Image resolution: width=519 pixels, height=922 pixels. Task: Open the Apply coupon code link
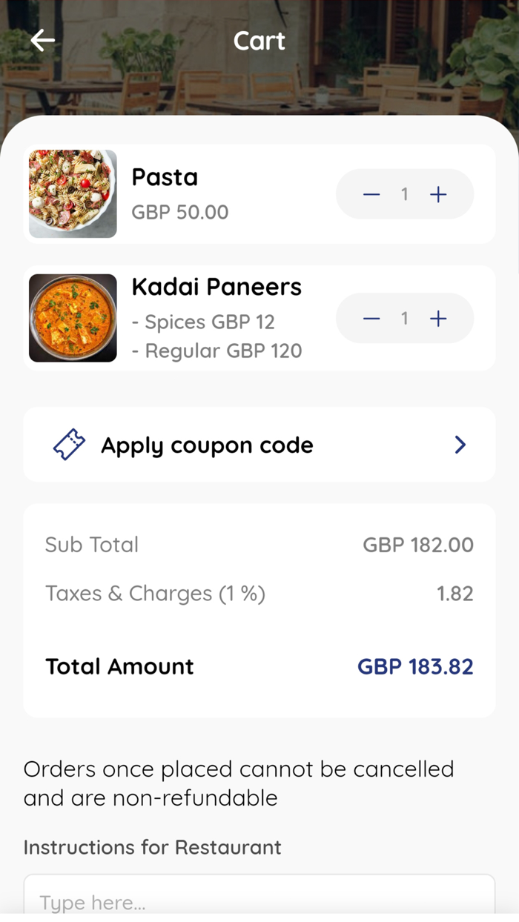(x=208, y=444)
